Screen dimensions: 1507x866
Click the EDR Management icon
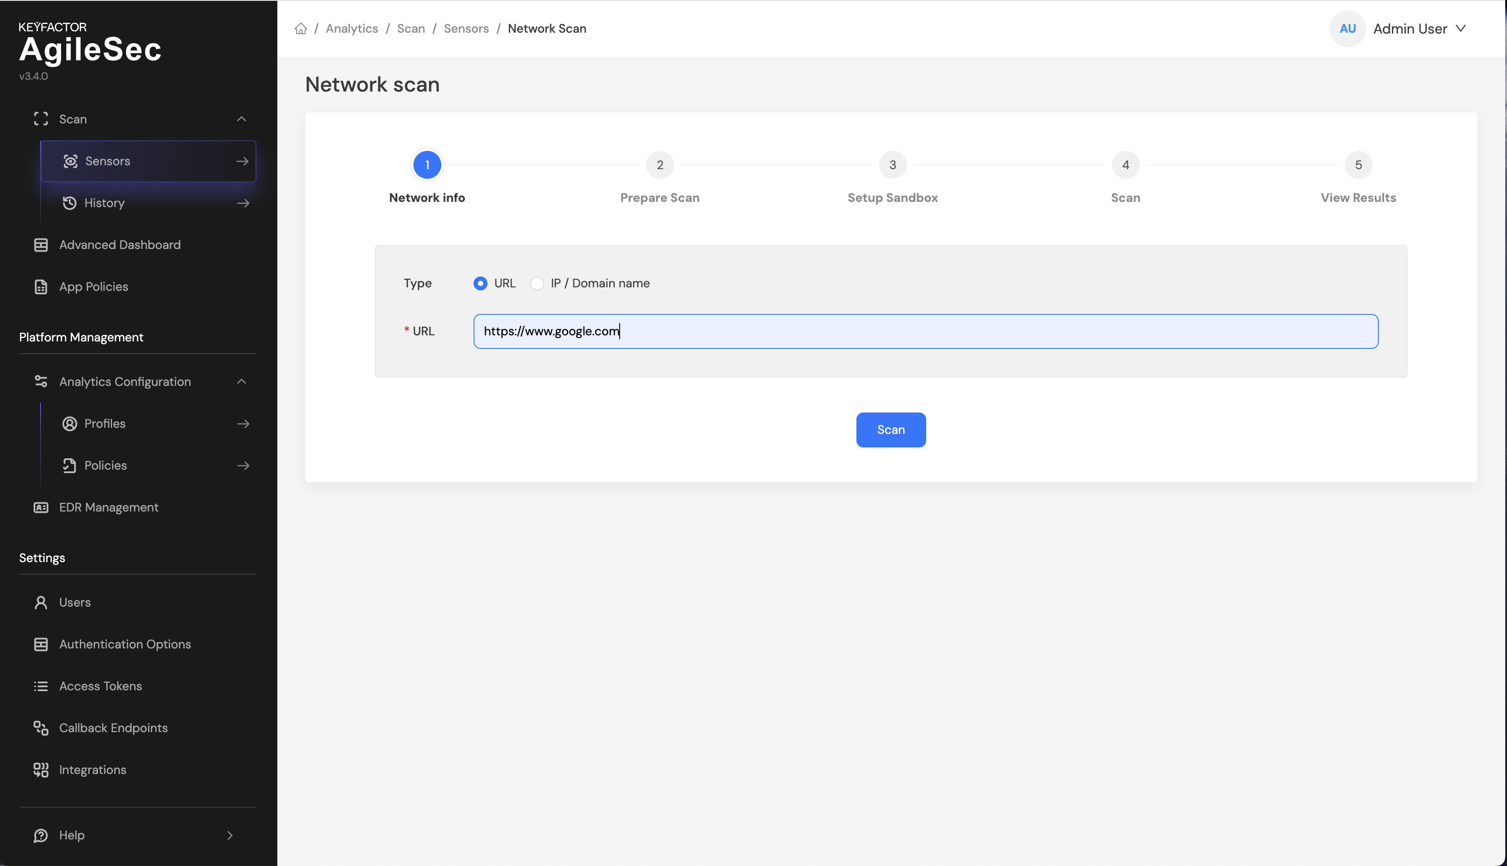41,508
